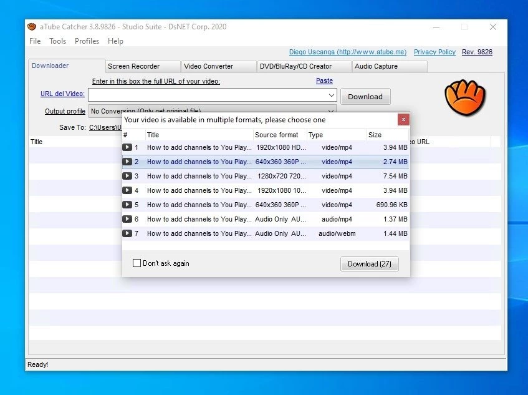This screenshot has height=395, width=528.
Task: Click the play icon for format row 4
Action: coord(127,191)
